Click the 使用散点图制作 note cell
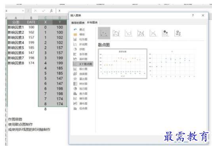 tap(21, 124)
